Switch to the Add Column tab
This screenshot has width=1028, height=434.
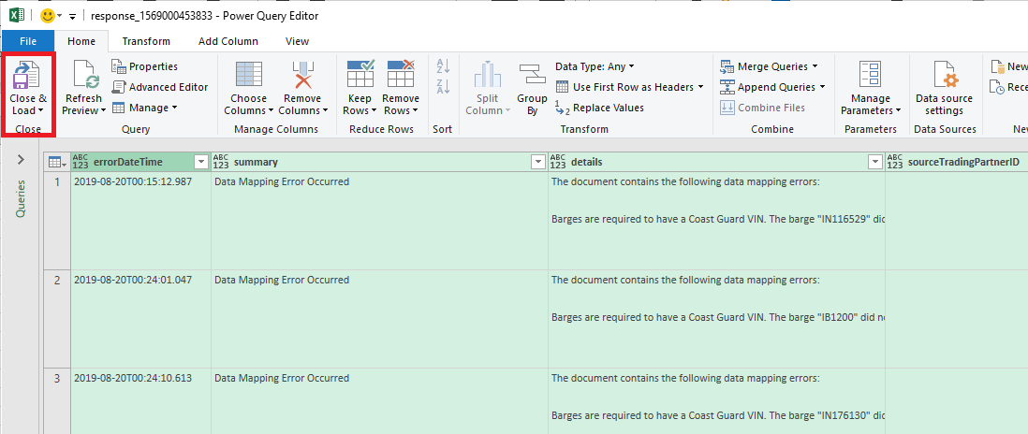click(228, 41)
